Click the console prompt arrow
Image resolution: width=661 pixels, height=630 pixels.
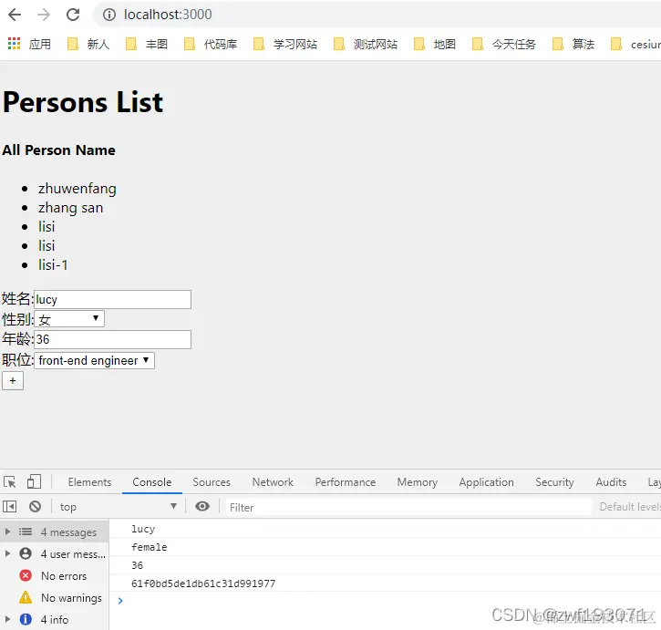[120, 601]
